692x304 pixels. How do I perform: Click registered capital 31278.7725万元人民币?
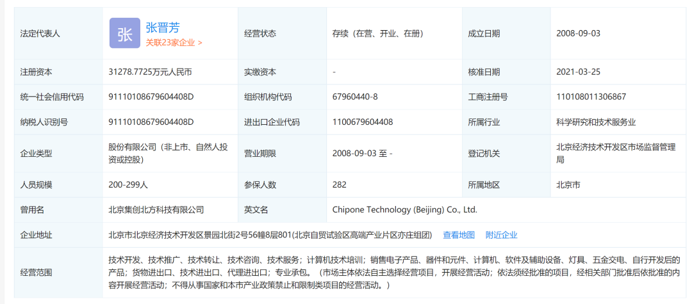coord(150,72)
